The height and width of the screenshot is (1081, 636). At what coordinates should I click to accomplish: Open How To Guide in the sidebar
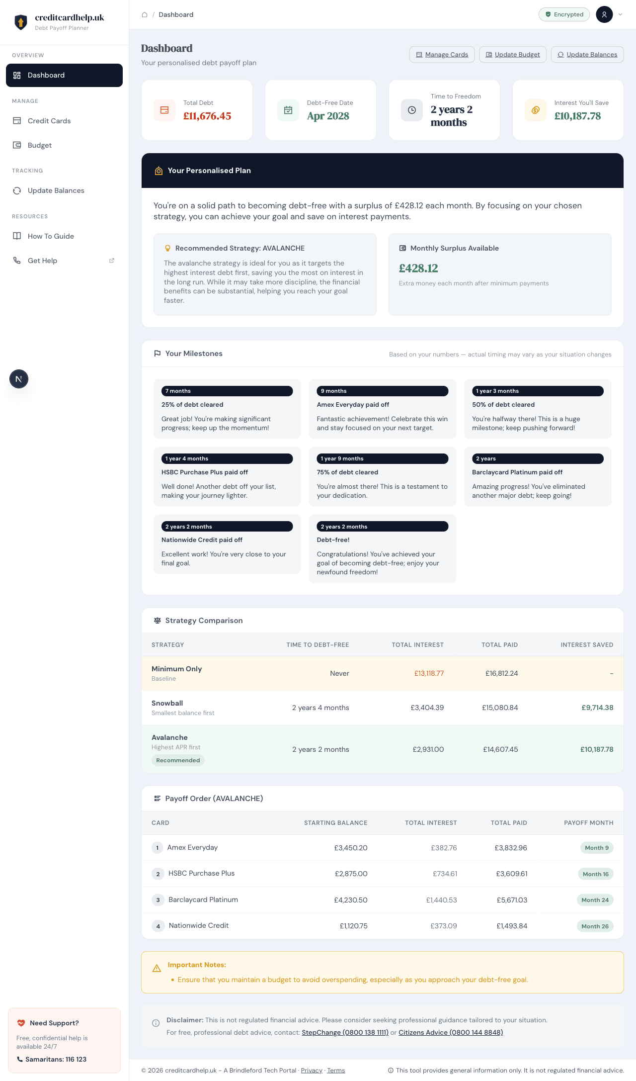tap(64, 236)
